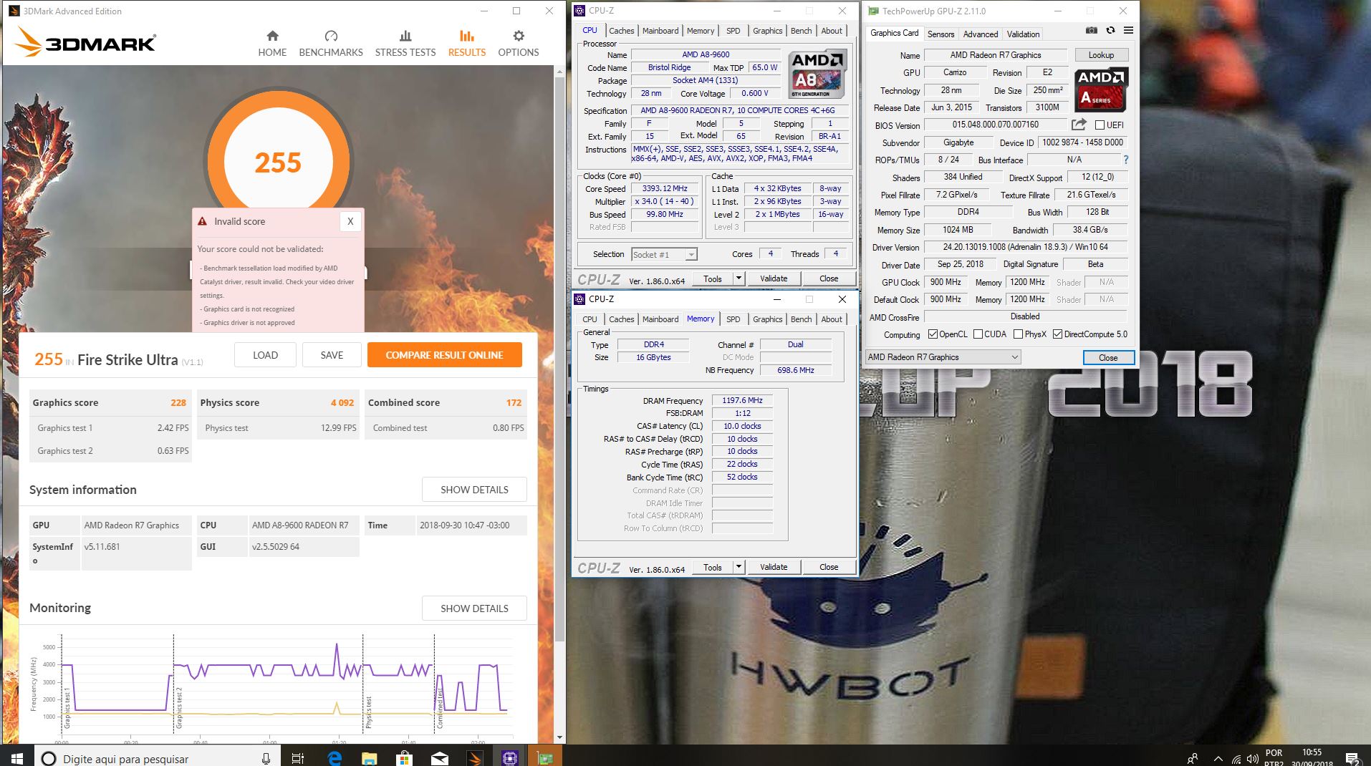Open Mainboard tab in top CPU-Z window
The height and width of the screenshot is (766, 1371).
coord(660,31)
